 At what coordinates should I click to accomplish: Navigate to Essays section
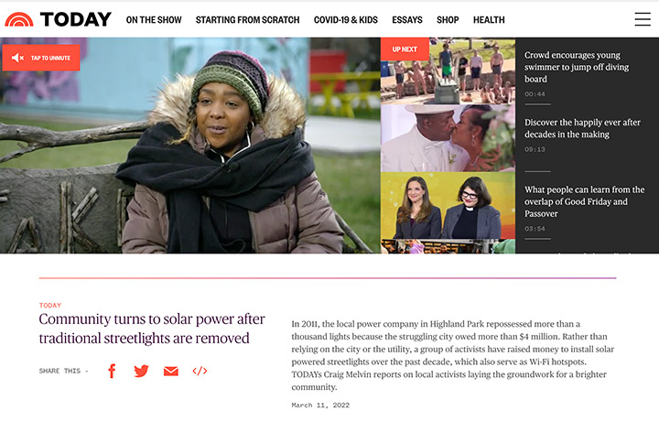pyautogui.click(x=407, y=20)
